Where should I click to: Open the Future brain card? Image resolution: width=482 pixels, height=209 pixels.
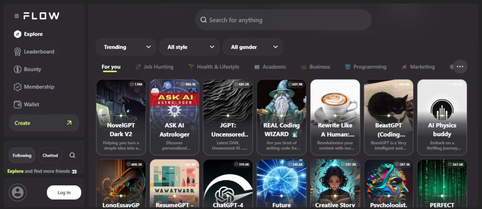[x=281, y=184]
